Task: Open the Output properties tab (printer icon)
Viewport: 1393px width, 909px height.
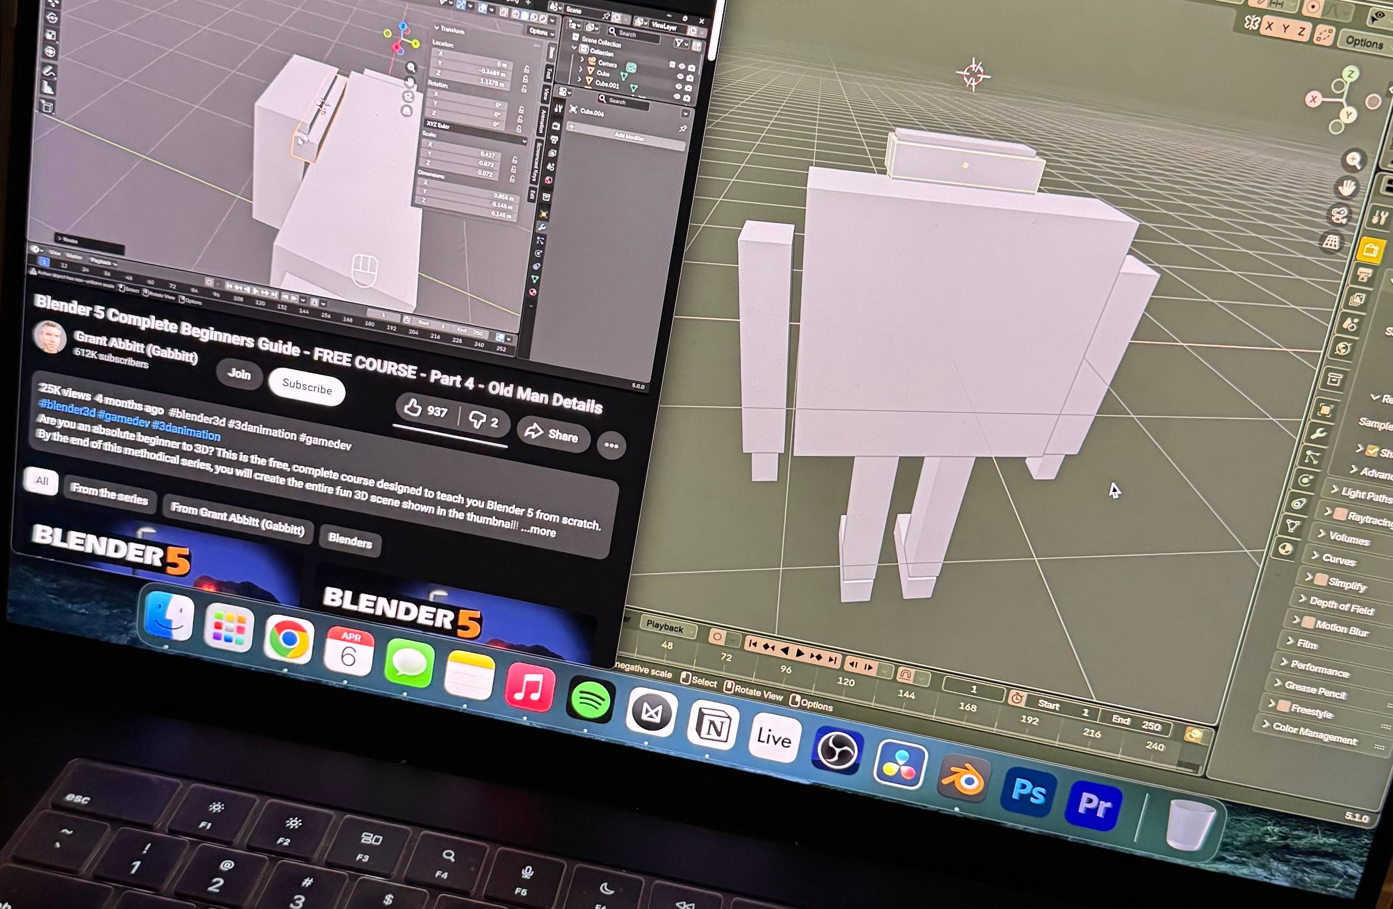Action: pyautogui.click(x=1364, y=275)
